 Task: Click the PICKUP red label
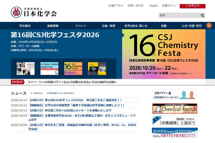click(x=17, y=82)
